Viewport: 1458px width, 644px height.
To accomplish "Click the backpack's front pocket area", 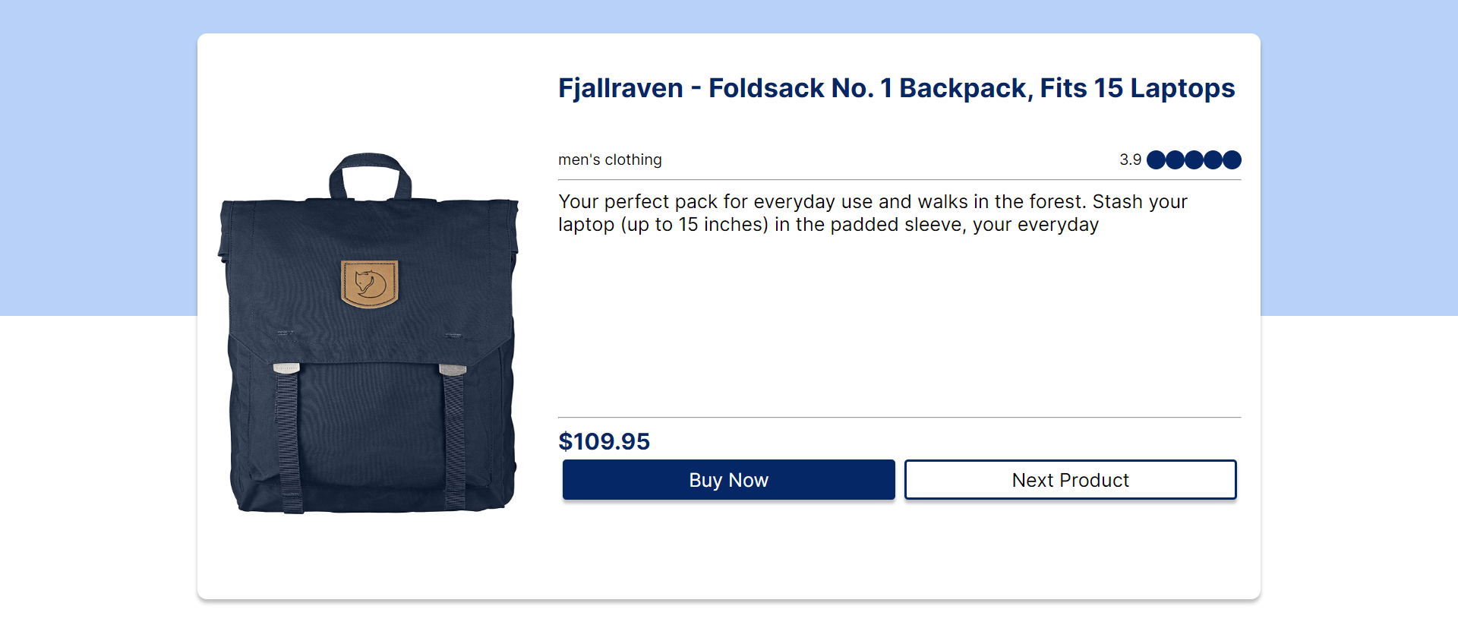I will coord(371,433).
